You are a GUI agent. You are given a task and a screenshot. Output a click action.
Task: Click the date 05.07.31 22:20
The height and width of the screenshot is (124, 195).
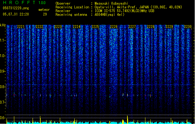click(x=16, y=14)
